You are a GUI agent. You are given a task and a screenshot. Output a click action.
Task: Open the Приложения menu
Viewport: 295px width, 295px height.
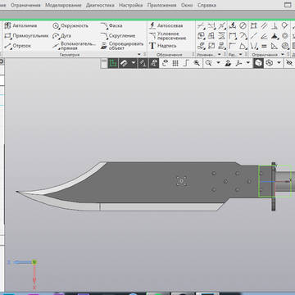[x=161, y=5]
